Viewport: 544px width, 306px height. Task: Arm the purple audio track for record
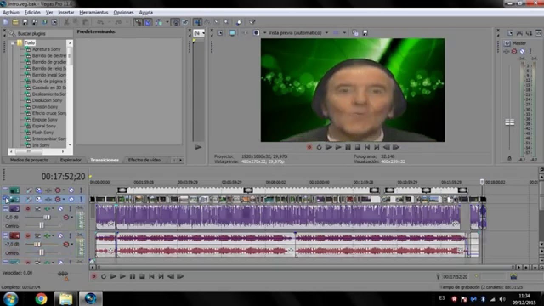[x=28, y=209]
